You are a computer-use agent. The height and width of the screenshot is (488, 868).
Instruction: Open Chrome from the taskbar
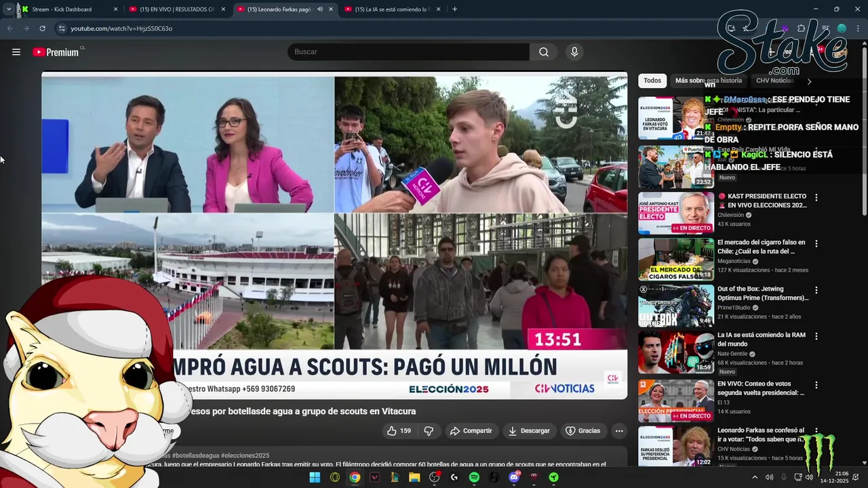pyautogui.click(x=355, y=477)
